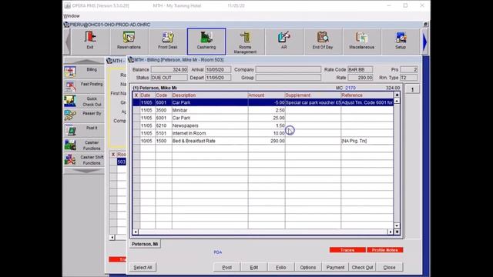Click folio grid horizontal scroll right arrow
This screenshot has width=493, height=277.
(391, 232)
